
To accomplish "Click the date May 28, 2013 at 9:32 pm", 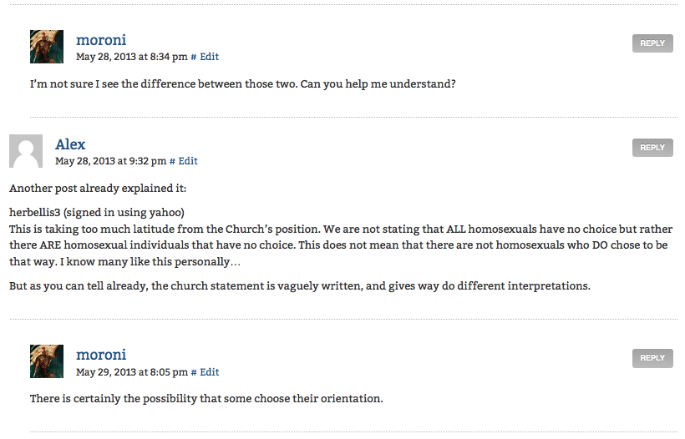I will click(110, 161).
